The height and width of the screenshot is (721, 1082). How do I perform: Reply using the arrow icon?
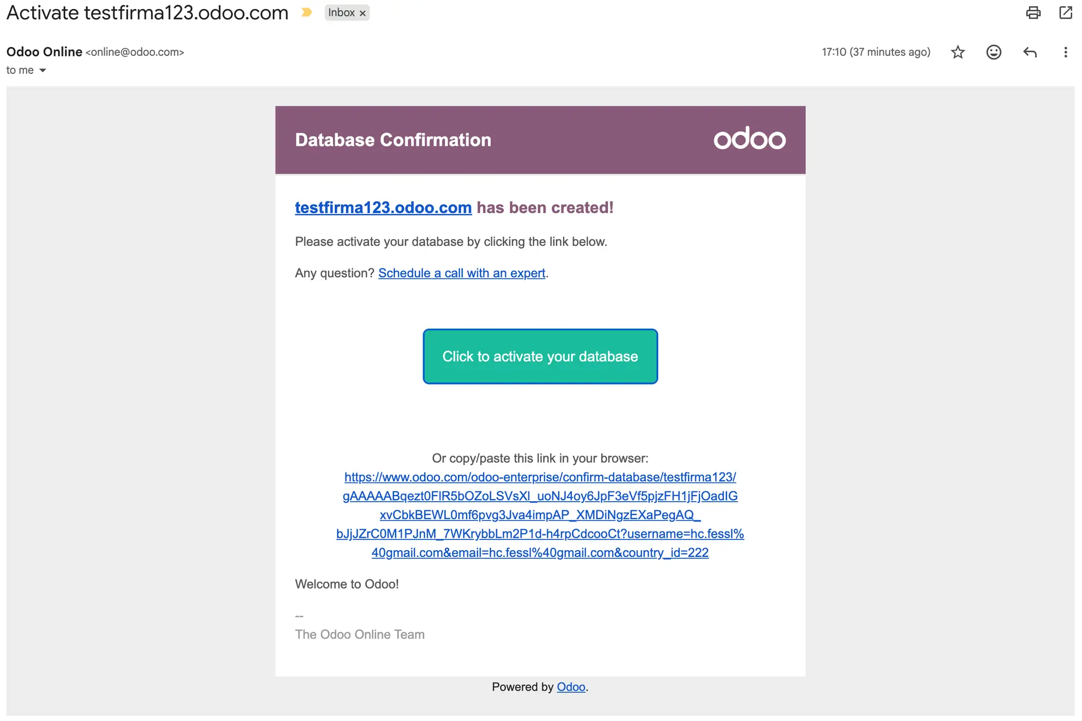[x=1030, y=52]
